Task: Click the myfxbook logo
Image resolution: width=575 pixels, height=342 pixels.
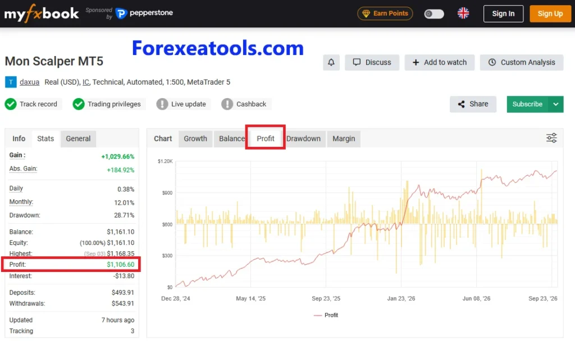Action: click(42, 13)
